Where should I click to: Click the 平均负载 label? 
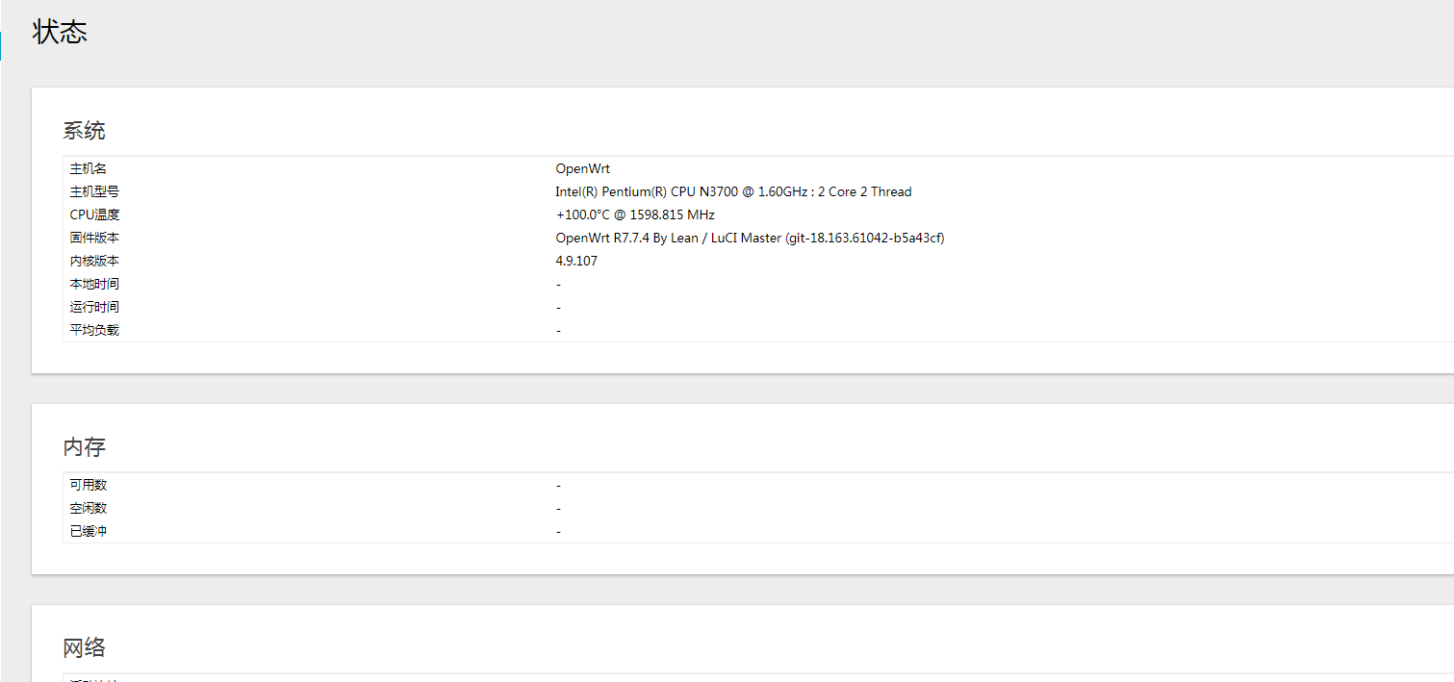tap(94, 330)
